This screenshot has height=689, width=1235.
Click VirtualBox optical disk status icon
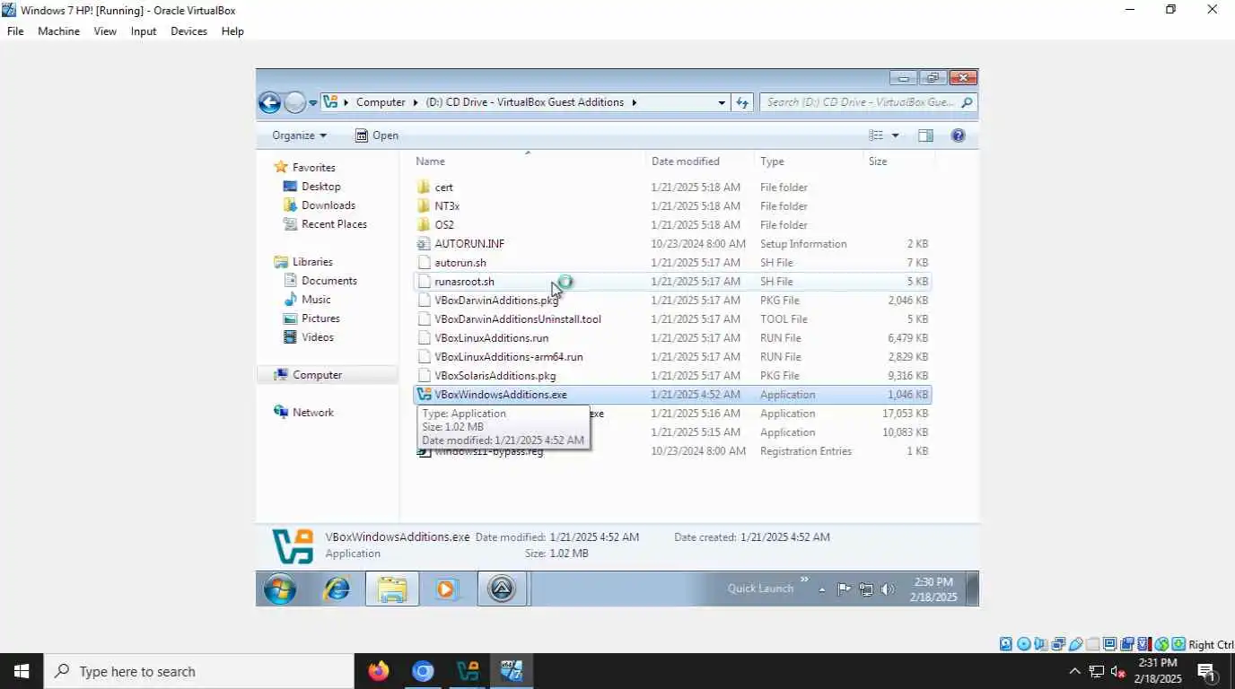[x=1023, y=644]
